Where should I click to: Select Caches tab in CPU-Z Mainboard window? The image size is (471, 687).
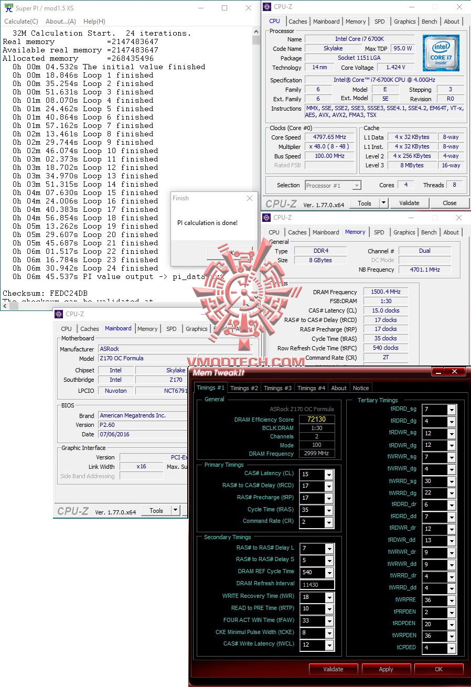click(x=90, y=329)
